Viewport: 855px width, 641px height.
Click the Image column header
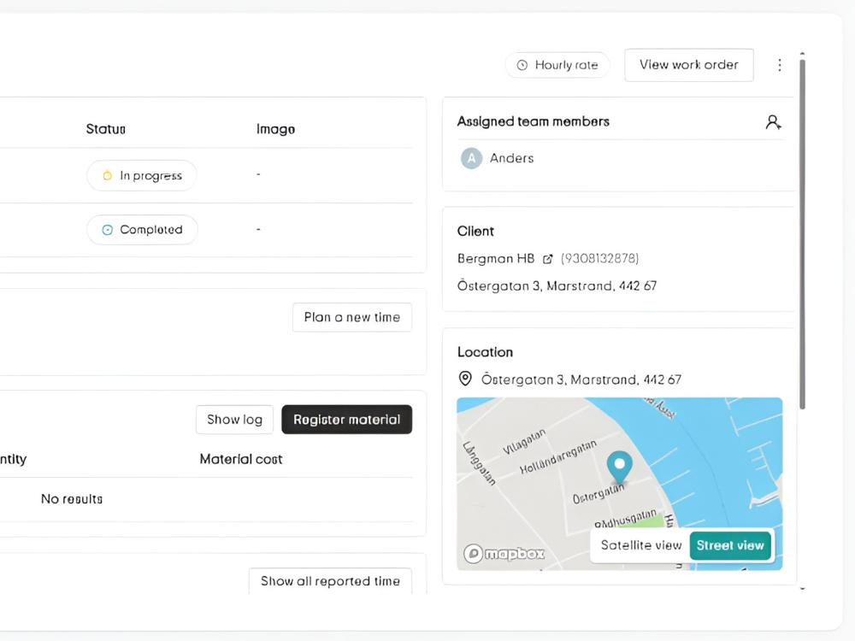(x=275, y=129)
